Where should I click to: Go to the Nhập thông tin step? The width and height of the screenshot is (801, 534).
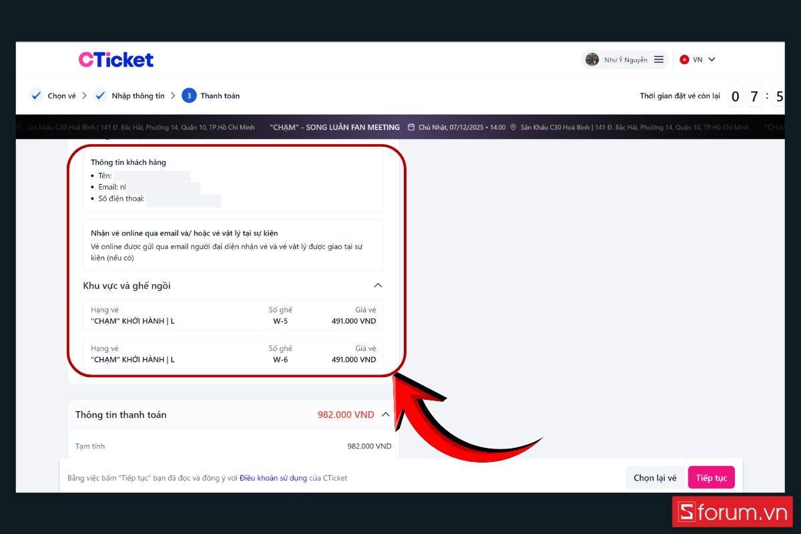tap(138, 96)
